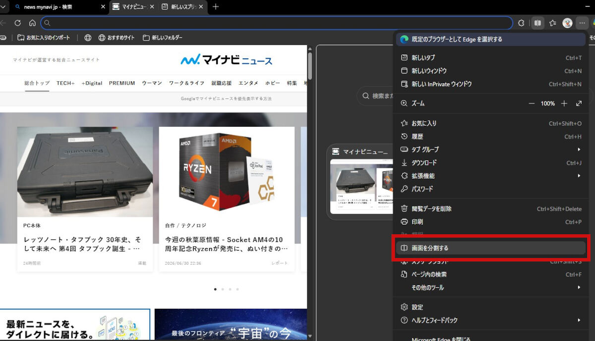595x341 pixels.
Task: Open the Settings and more ellipsis button
Action: coord(582,23)
